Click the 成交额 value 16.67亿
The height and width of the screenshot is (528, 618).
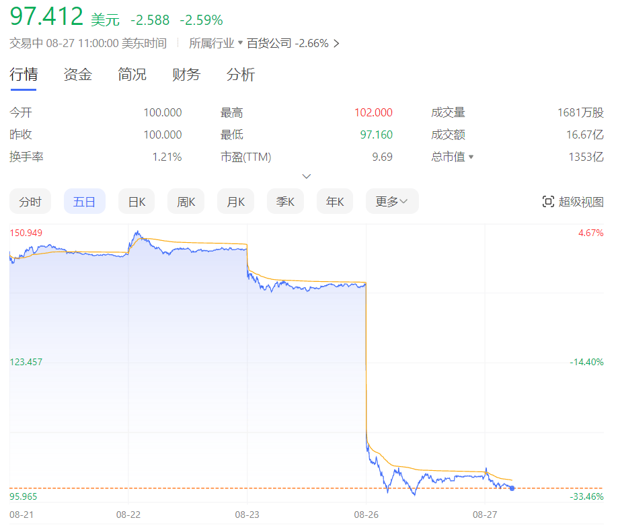click(585, 135)
